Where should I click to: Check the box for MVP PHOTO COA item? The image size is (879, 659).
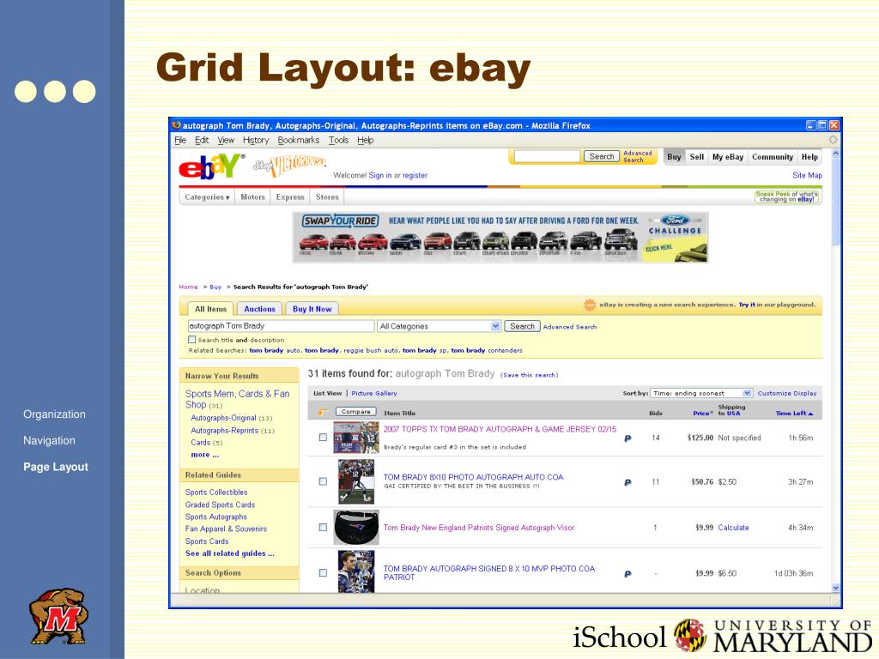323,572
